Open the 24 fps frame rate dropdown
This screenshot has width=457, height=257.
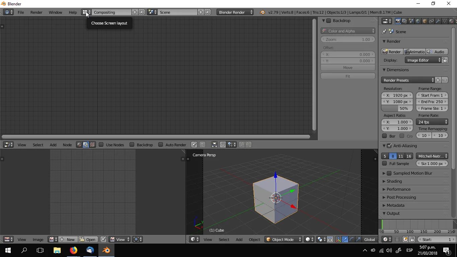click(x=432, y=122)
